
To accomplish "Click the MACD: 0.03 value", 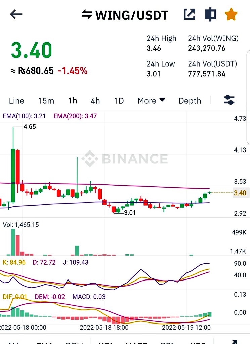I will tap(89, 297).
